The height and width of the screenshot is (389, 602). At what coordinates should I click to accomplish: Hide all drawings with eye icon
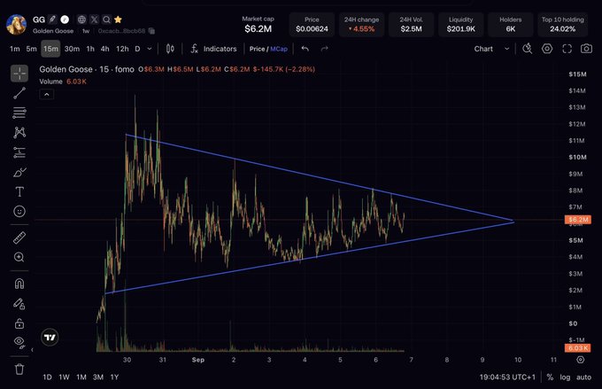(19, 343)
